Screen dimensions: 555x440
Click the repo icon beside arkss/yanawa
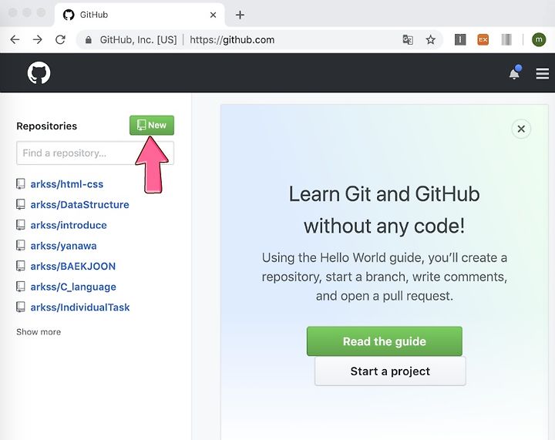click(x=21, y=246)
